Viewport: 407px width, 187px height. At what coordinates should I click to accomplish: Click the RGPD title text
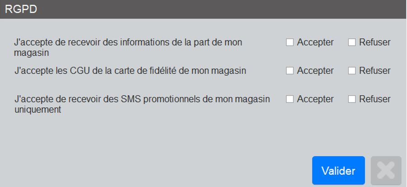(21, 9)
